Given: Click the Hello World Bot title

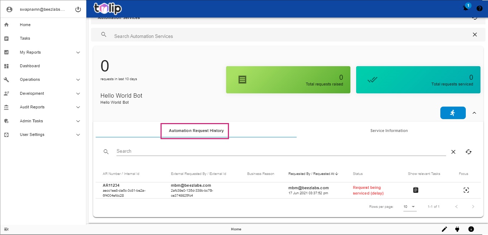Looking at the screenshot, I should tap(121, 96).
